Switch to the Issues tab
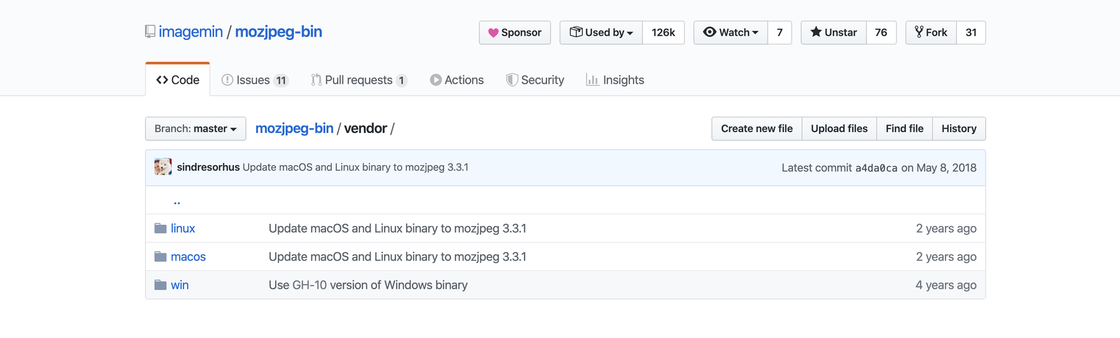Screen dimensions: 1120x338 pos(255,80)
